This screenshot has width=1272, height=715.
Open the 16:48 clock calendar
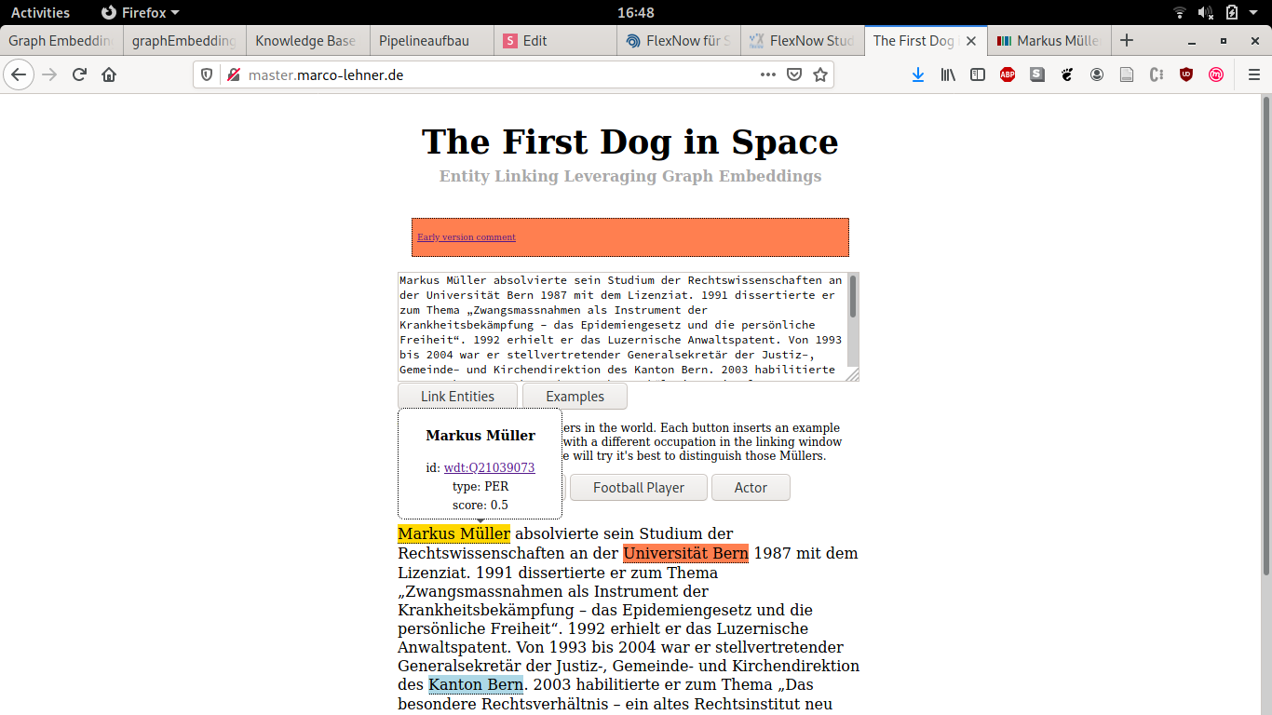tap(636, 12)
